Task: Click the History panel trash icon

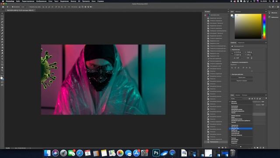Action: 226,147
